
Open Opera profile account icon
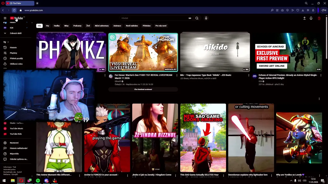(x=313, y=10)
